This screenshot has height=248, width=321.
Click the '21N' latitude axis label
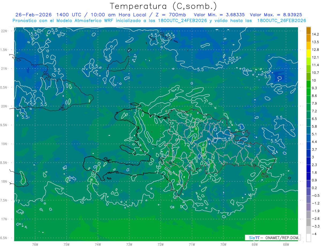(4, 68)
